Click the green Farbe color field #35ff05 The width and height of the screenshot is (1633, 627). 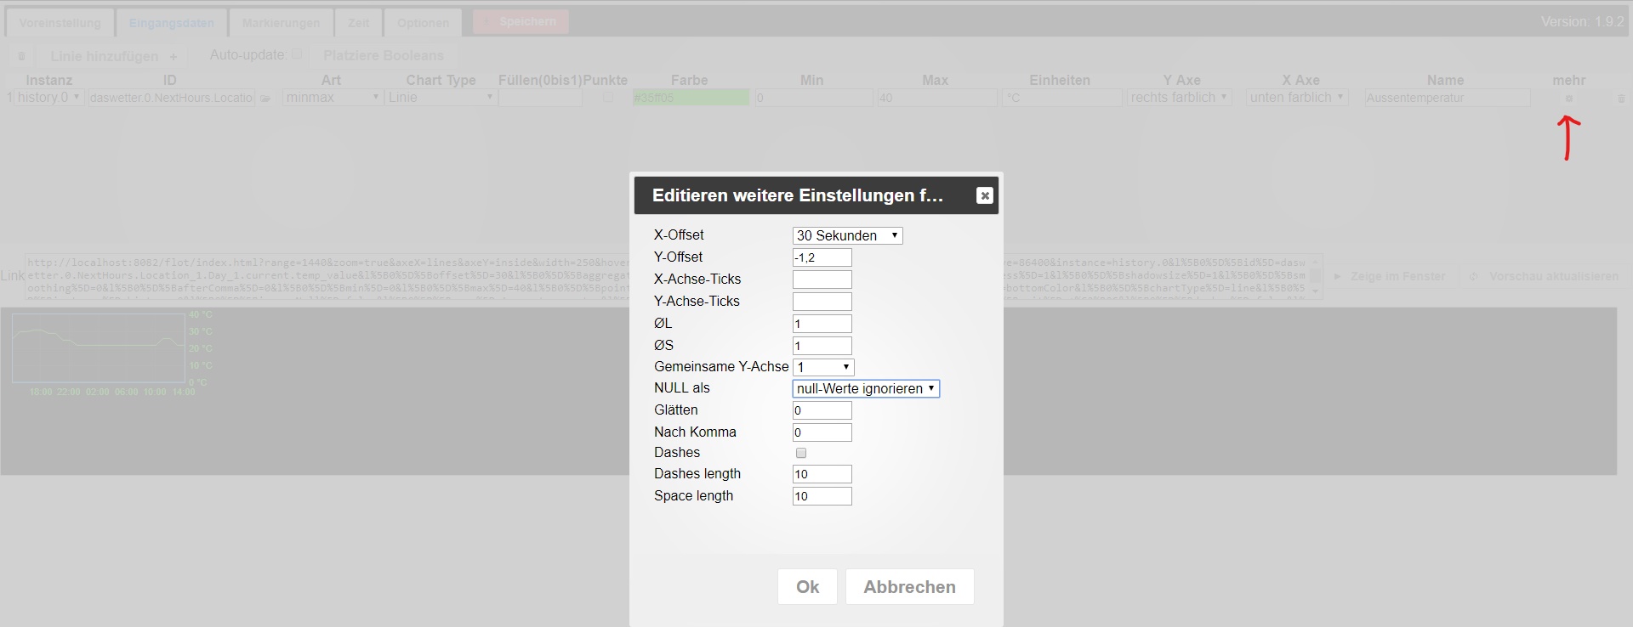pyautogui.click(x=691, y=99)
